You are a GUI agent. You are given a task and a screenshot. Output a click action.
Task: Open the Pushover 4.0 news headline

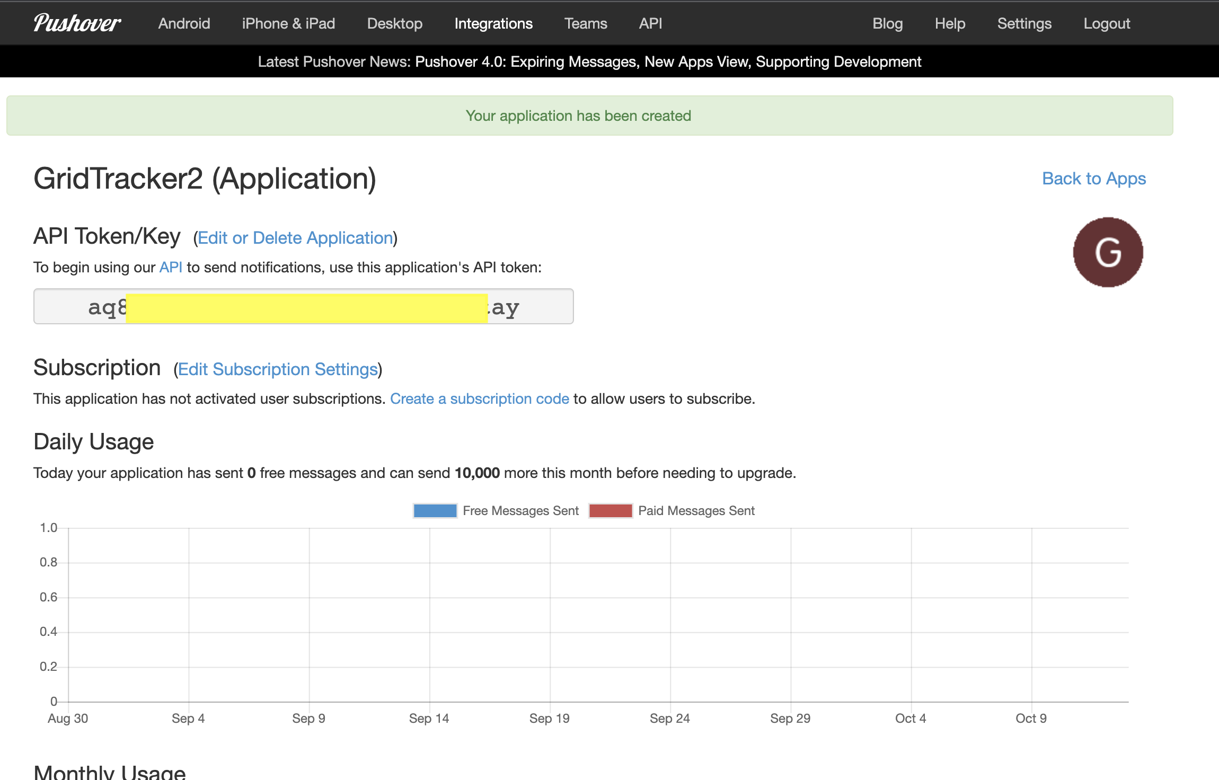tap(668, 61)
